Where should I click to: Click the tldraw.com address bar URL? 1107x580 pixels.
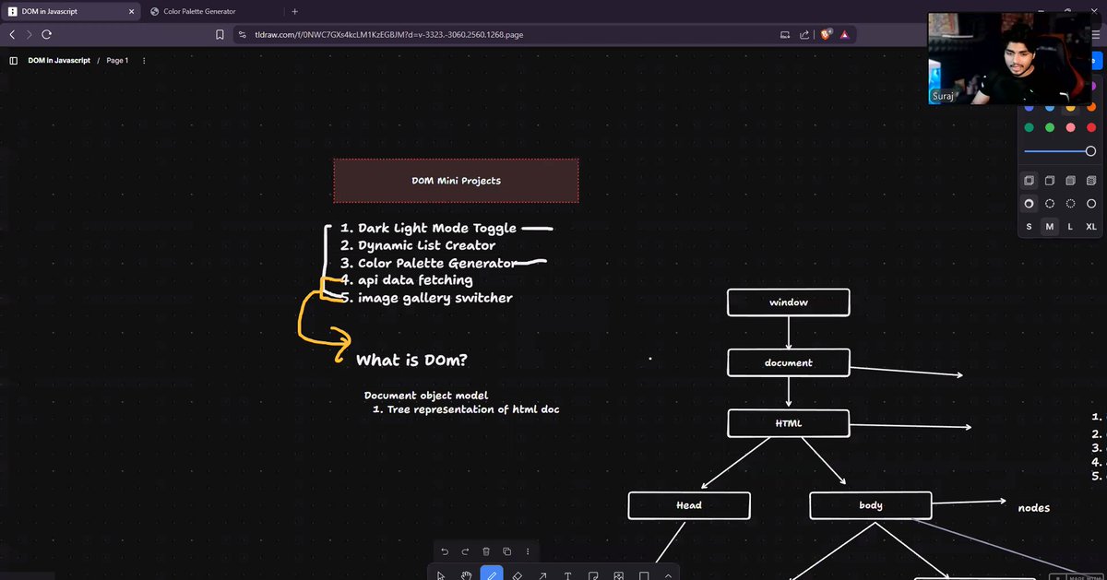pyautogui.click(x=389, y=34)
